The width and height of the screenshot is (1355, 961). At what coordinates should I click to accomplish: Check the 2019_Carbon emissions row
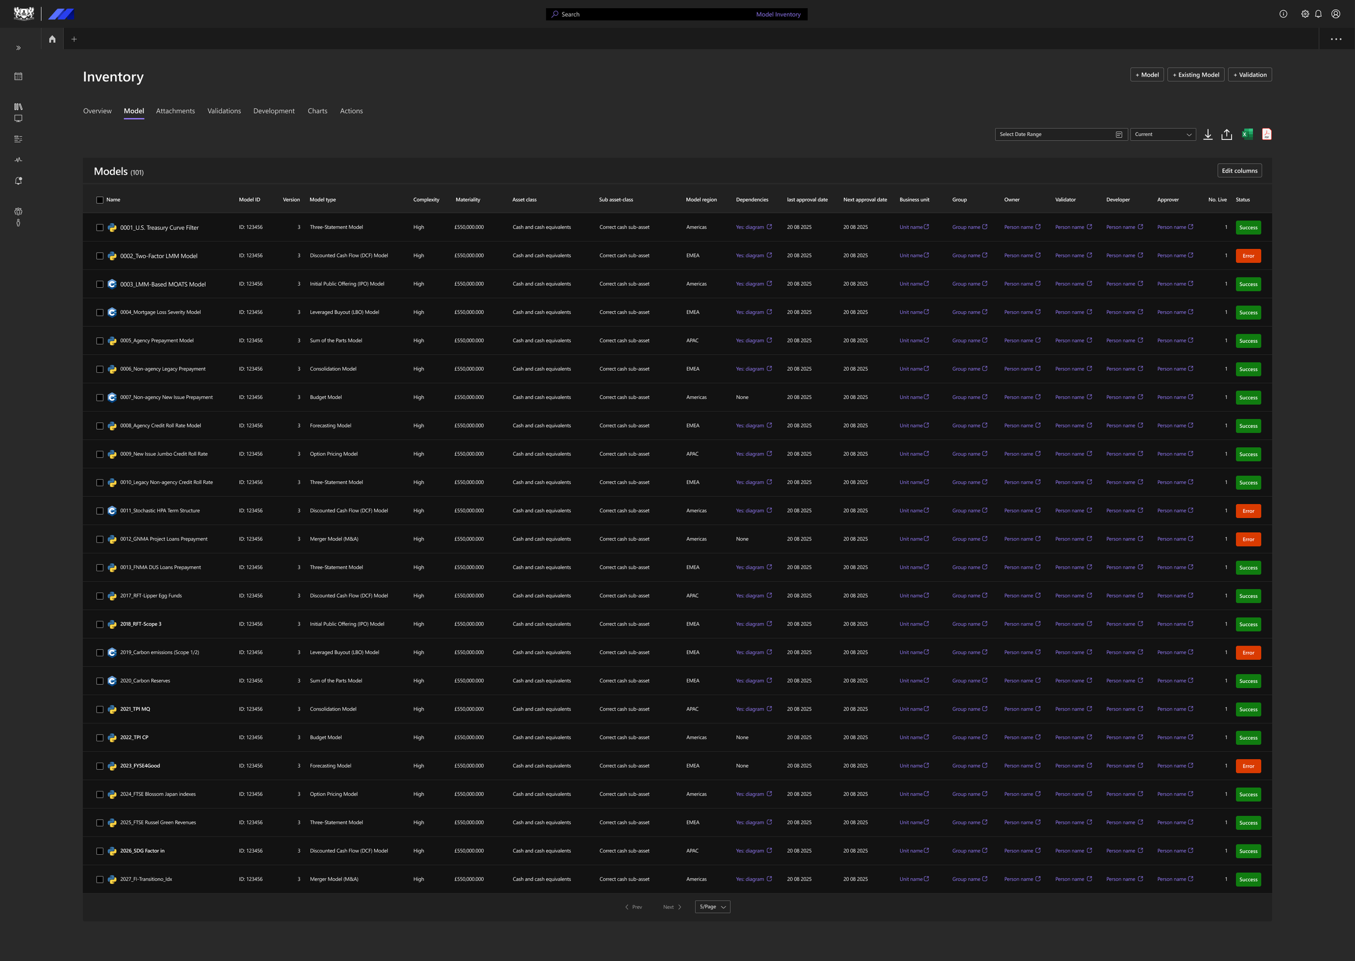coord(99,653)
